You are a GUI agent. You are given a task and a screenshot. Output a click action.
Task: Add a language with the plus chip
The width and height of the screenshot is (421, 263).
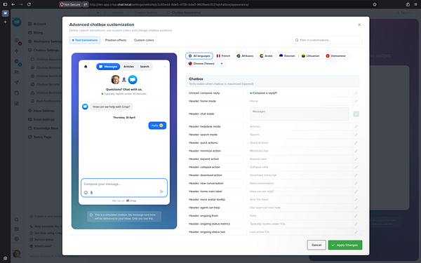coord(222,64)
